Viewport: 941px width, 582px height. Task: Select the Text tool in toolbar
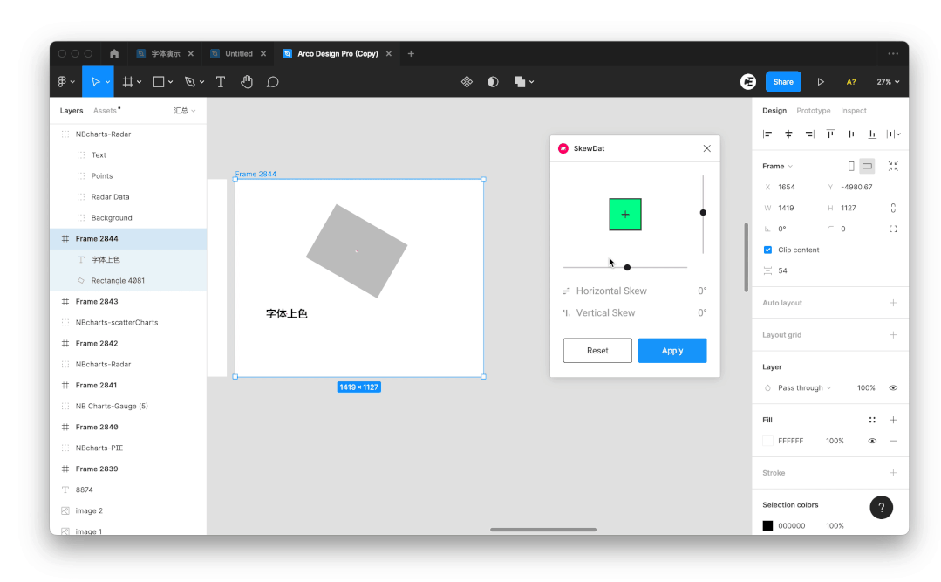pos(221,82)
